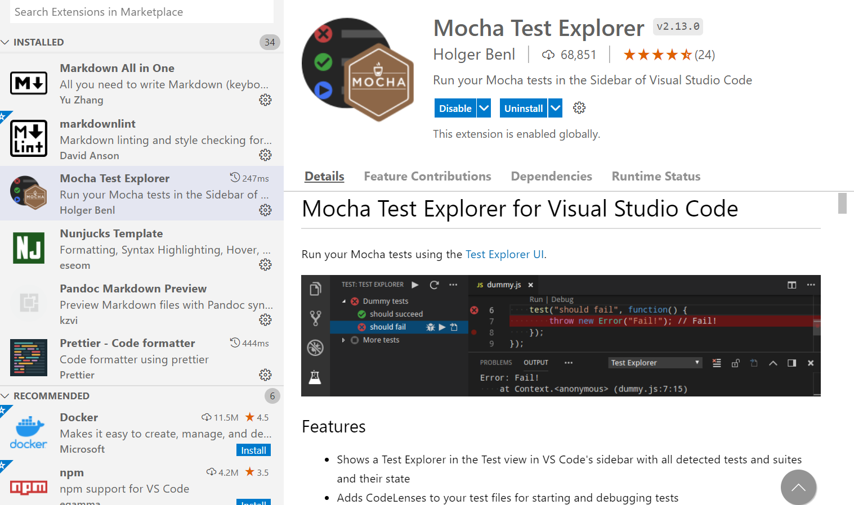Viewport: 854px width, 505px height.
Task: Open Mocha Test Explorer's manage settings gear
Action: pyautogui.click(x=265, y=210)
